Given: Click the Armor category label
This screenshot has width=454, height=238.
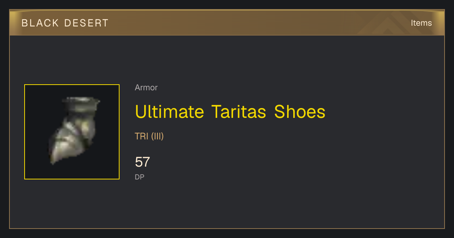Looking at the screenshot, I should pos(146,88).
